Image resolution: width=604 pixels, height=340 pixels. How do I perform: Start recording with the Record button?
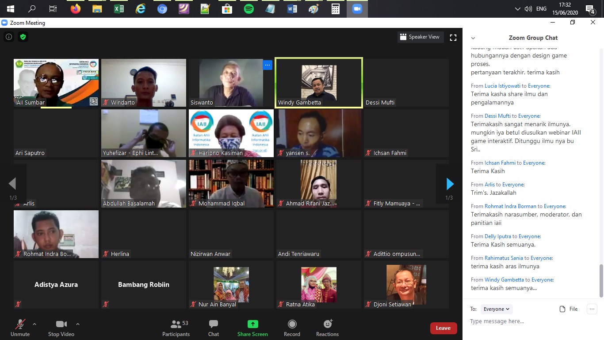coord(292,328)
